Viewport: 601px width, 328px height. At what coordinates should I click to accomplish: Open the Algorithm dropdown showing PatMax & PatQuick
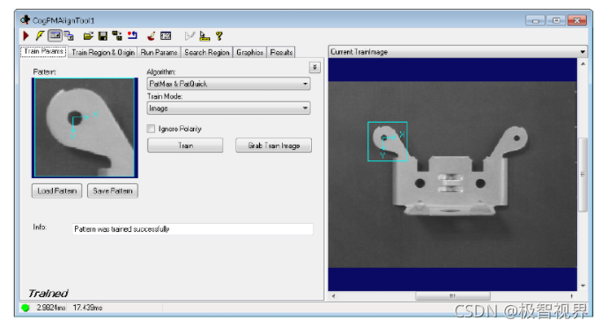click(228, 84)
